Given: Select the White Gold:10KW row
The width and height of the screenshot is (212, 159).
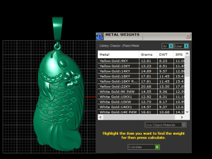Looking at the screenshot, I should [x=141, y=102].
